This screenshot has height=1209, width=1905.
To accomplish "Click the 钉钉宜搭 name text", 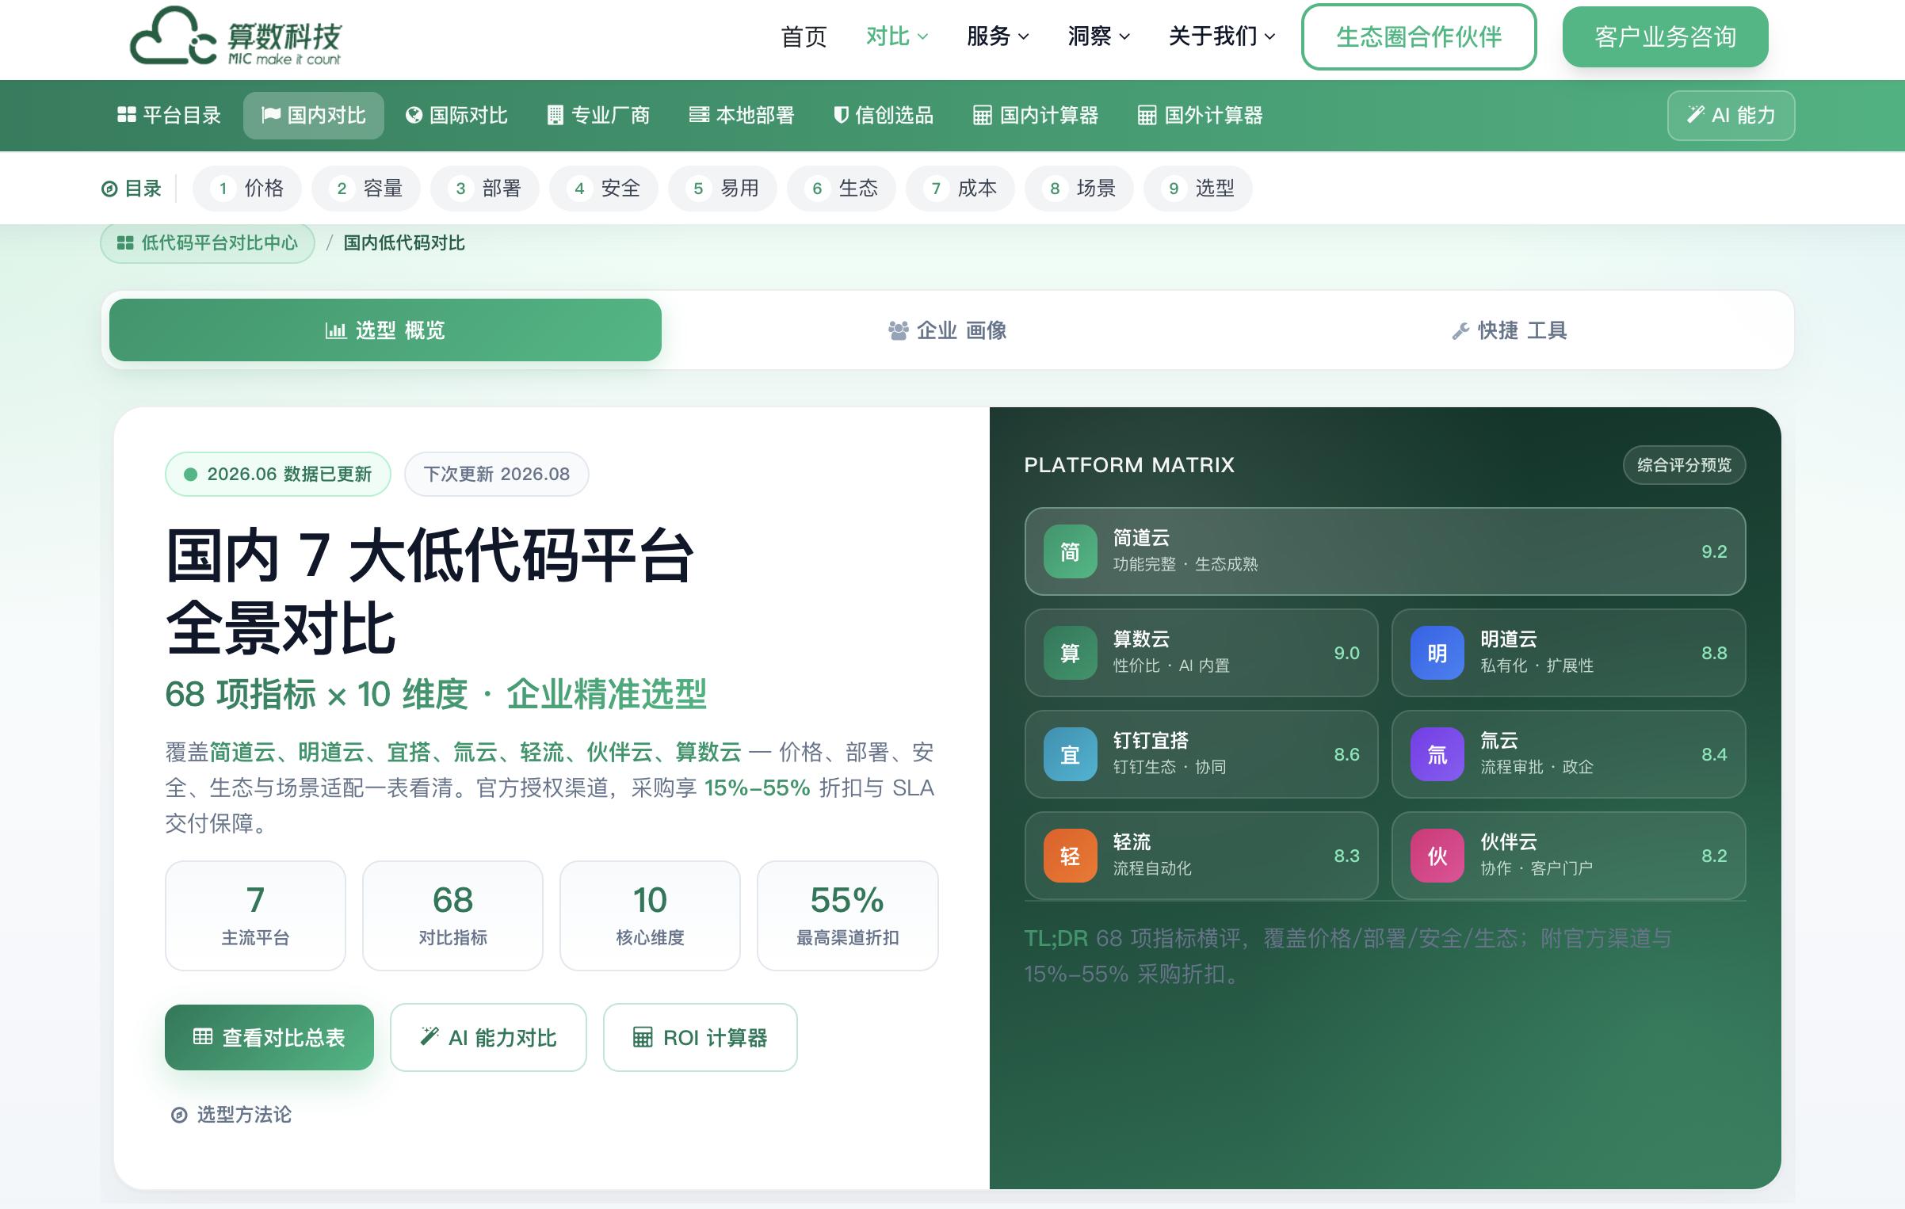I will [1151, 741].
